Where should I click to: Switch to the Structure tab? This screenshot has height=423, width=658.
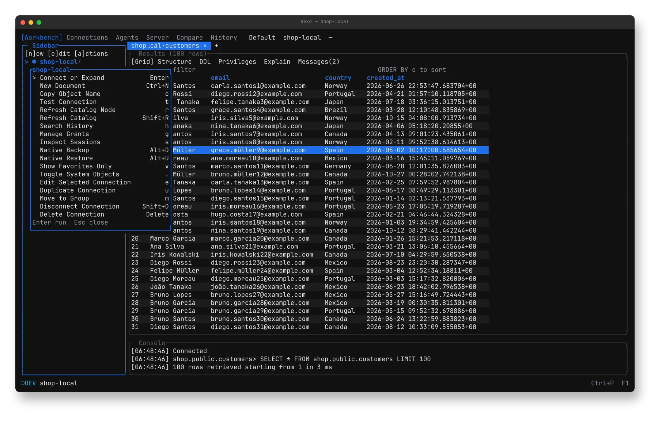175,62
